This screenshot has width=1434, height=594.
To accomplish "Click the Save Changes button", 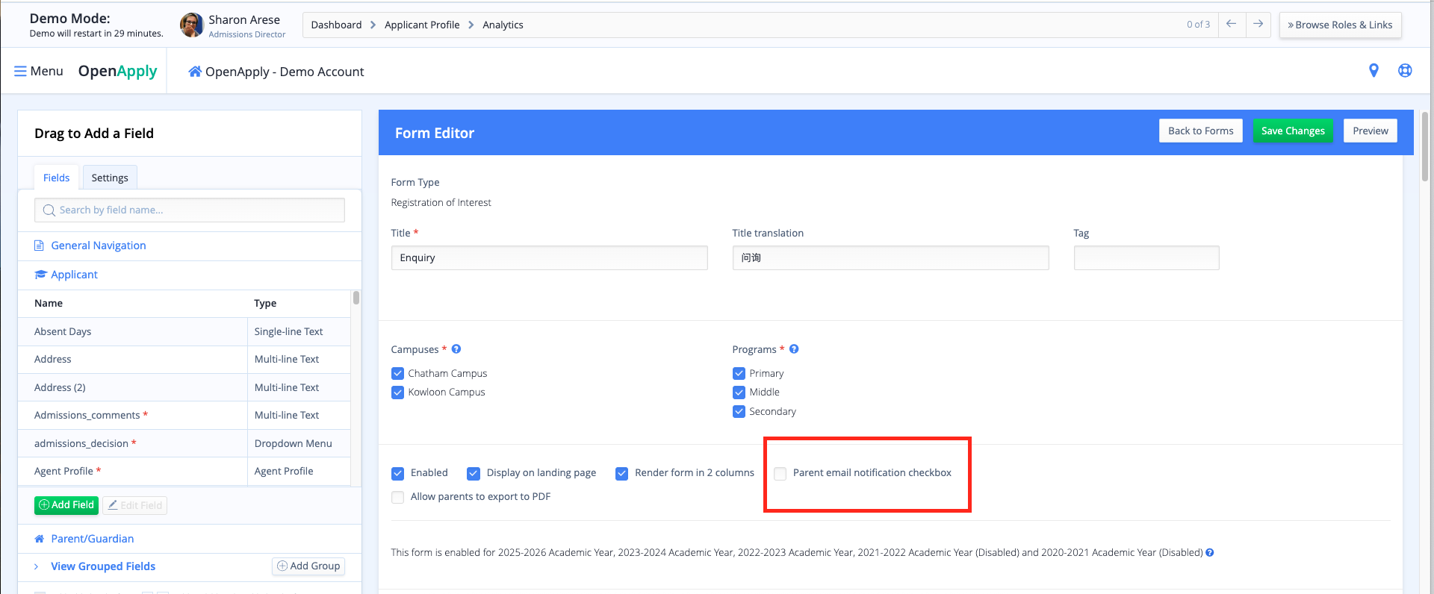I will [1292, 131].
